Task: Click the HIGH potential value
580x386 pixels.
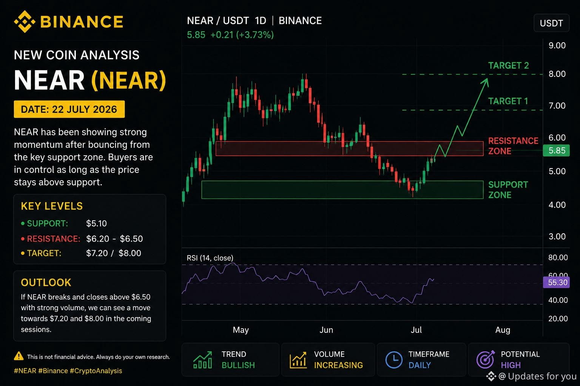Action: coord(511,365)
